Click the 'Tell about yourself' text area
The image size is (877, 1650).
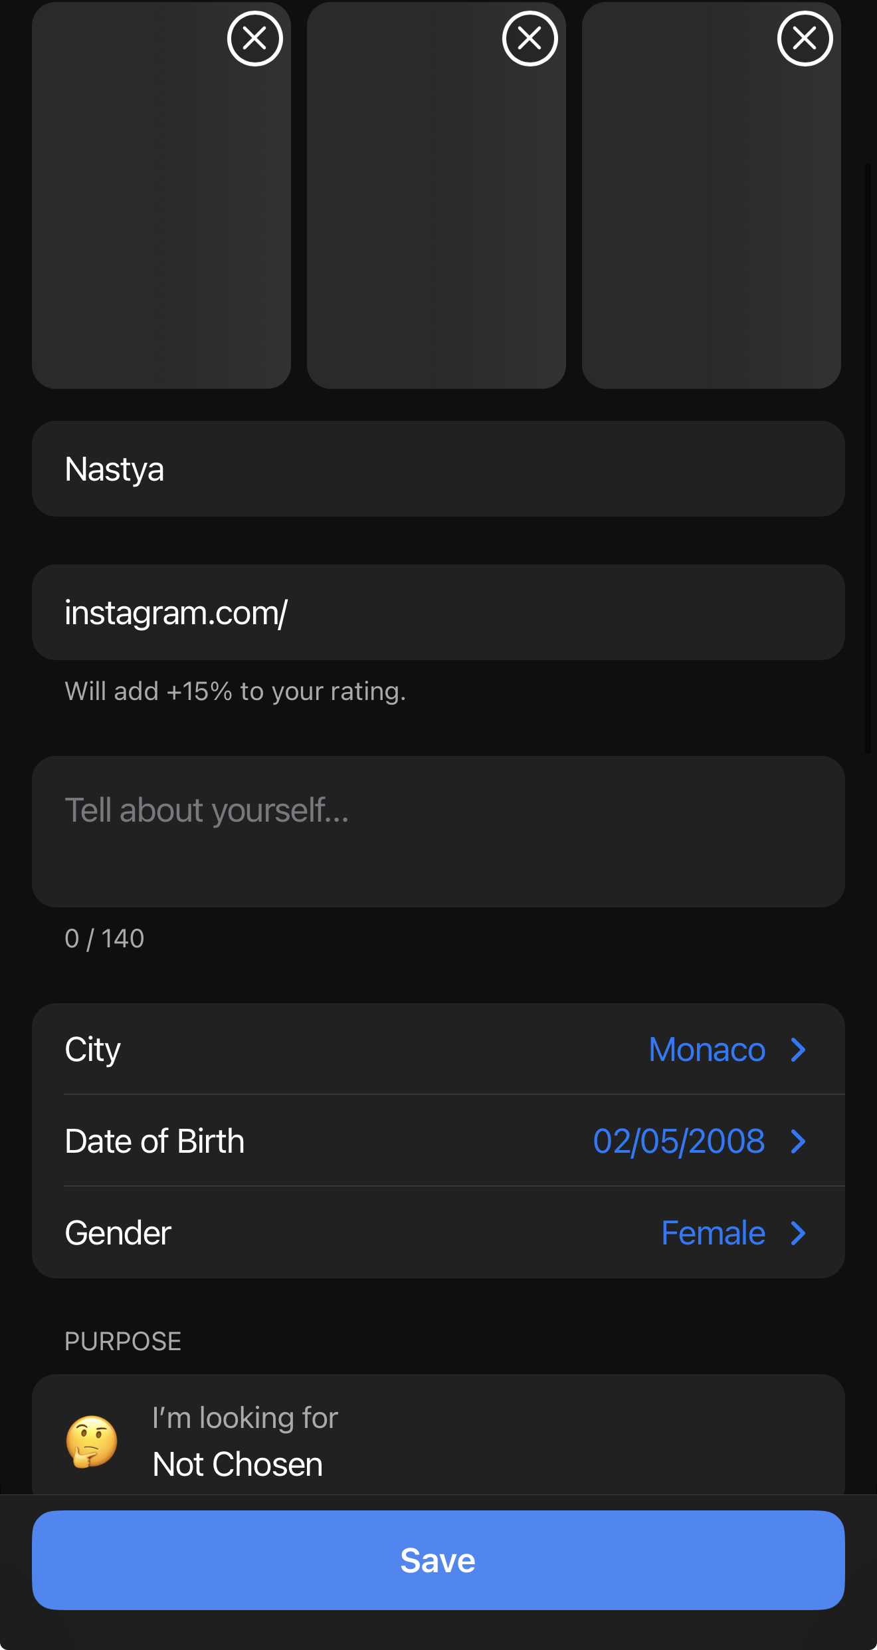438,830
